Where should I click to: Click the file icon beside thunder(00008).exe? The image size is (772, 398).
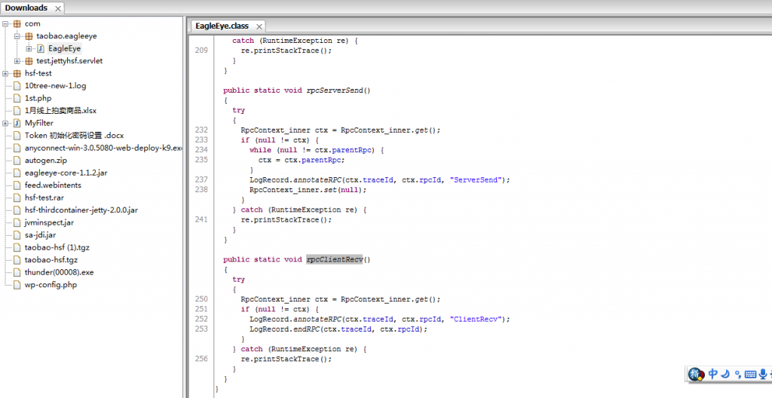coord(17,272)
